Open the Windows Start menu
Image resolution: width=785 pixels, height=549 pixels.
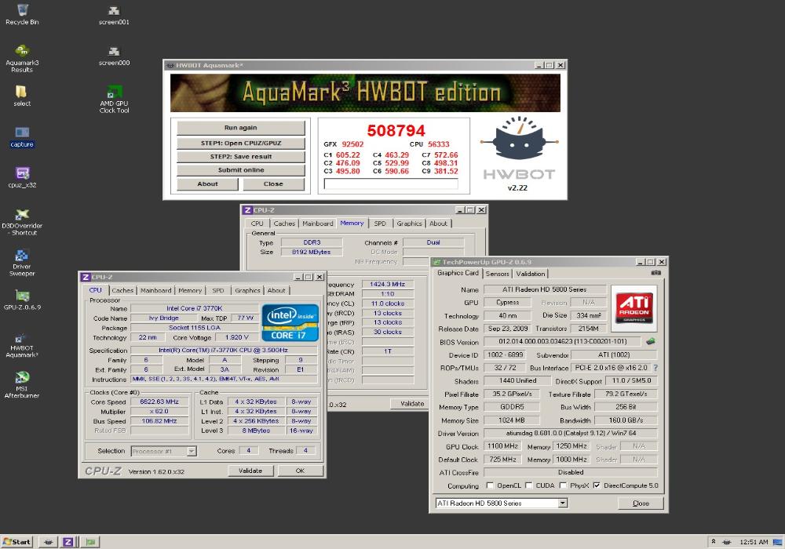click(x=17, y=541)
